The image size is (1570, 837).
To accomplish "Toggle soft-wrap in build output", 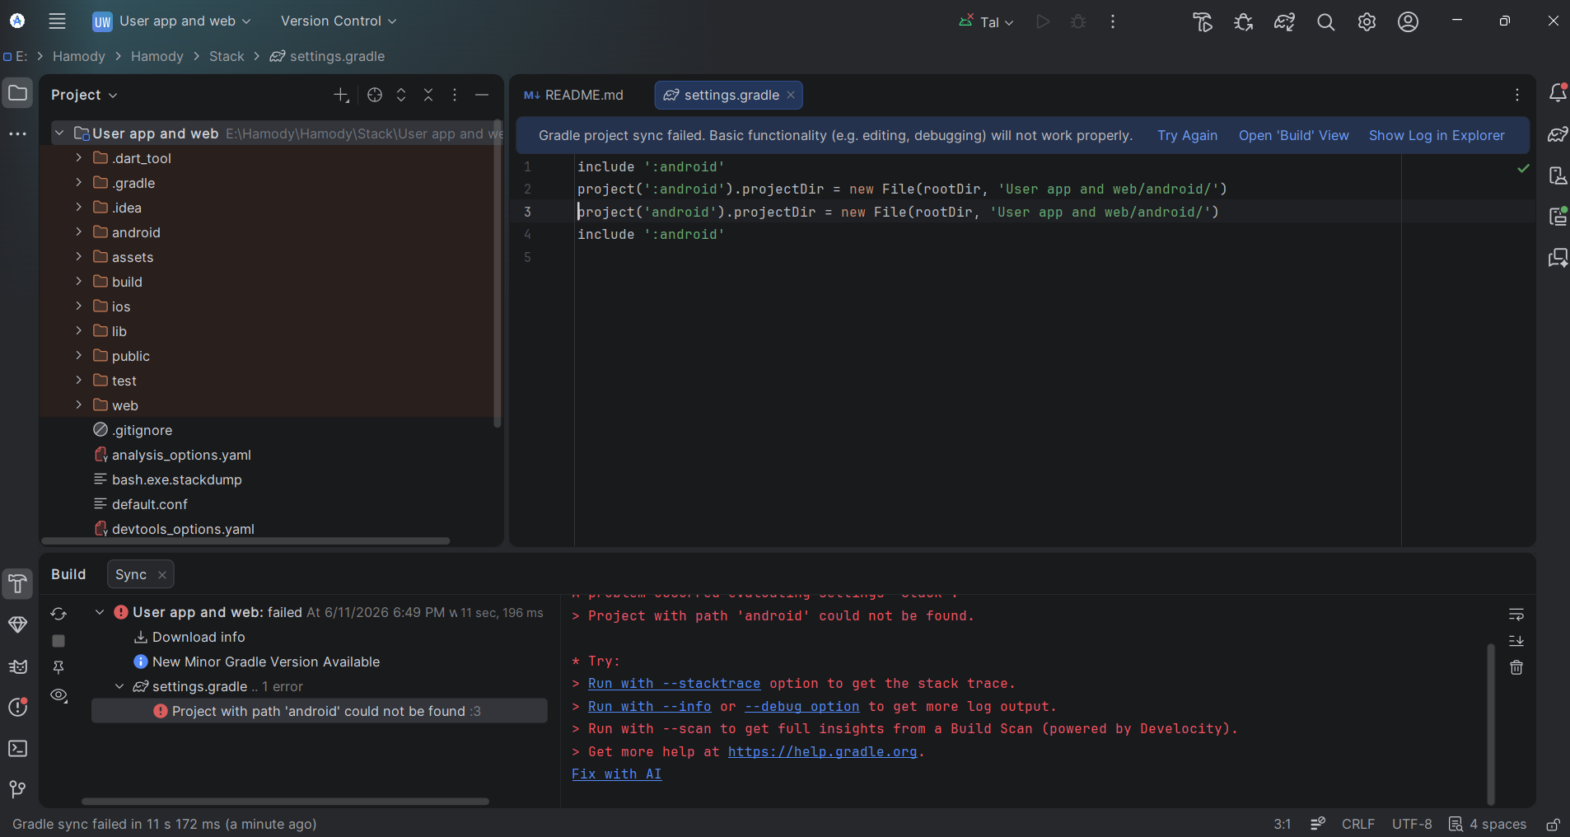I will pyautogui.click(x=1516, y=615).
